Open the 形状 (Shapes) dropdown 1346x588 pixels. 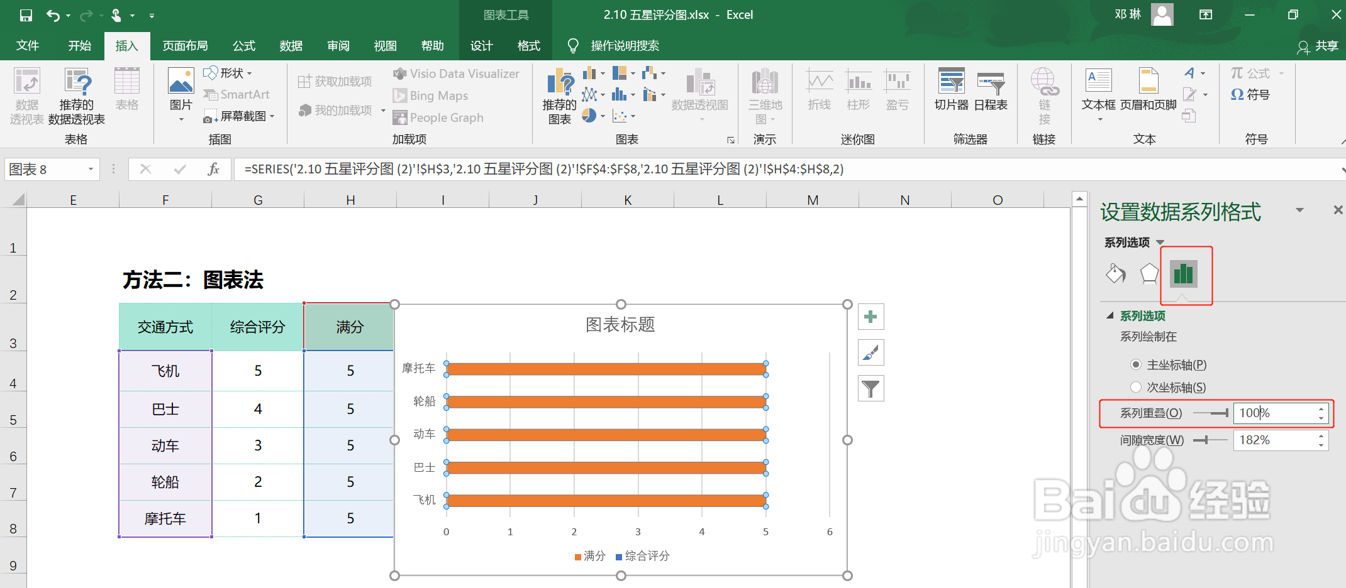pos(230,73)
